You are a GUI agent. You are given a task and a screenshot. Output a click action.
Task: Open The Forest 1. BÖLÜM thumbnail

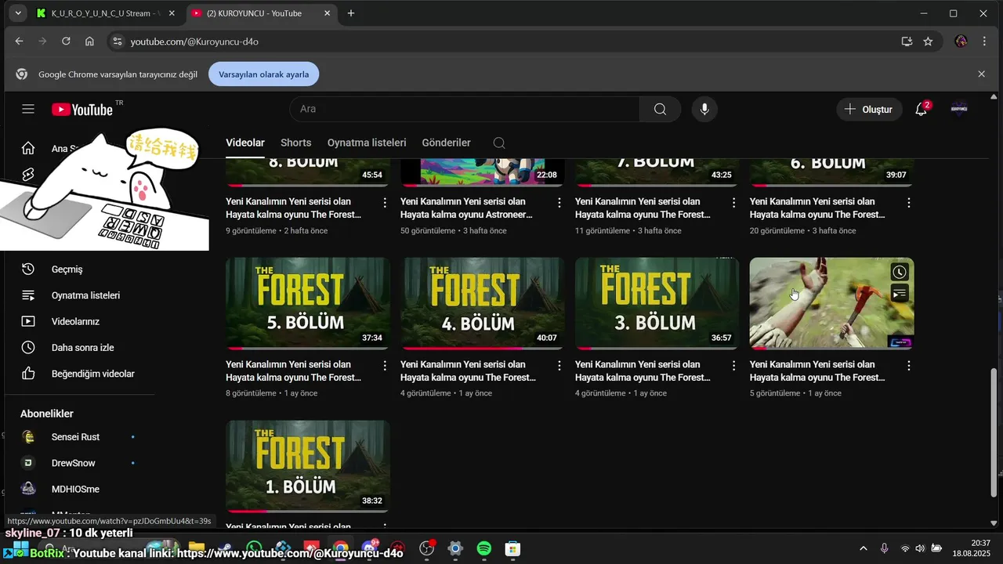point(308,466)
